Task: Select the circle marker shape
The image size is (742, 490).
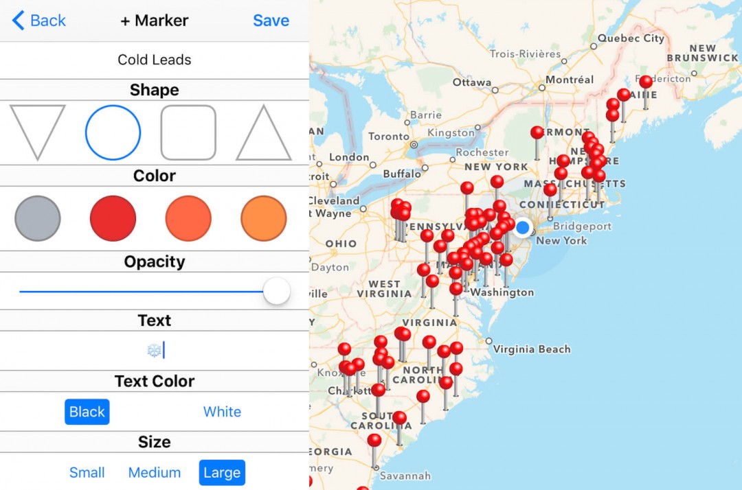Action: (x=113, y=132)
